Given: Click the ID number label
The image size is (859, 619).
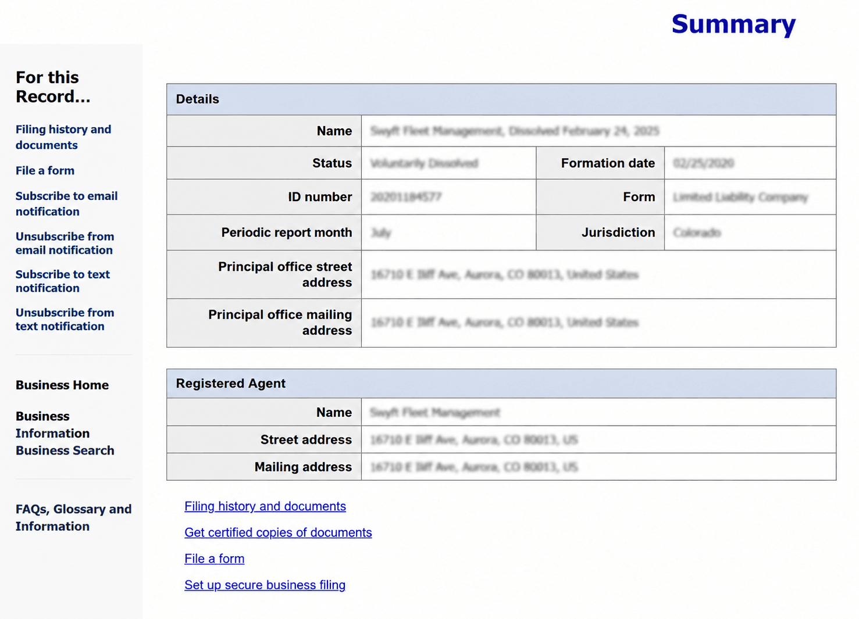Looking at the screenshot, I should 320,197.
